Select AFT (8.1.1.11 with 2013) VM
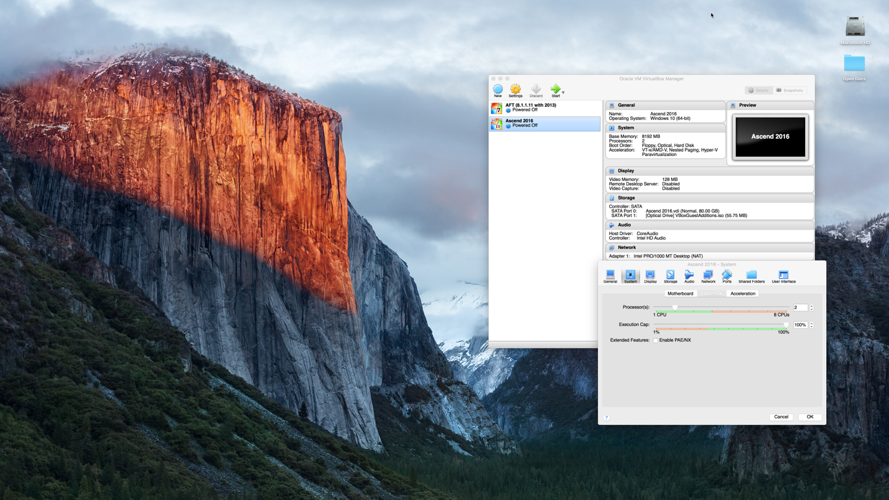Image resolution: width=889 pixels, height=500 pixels. 545,108
